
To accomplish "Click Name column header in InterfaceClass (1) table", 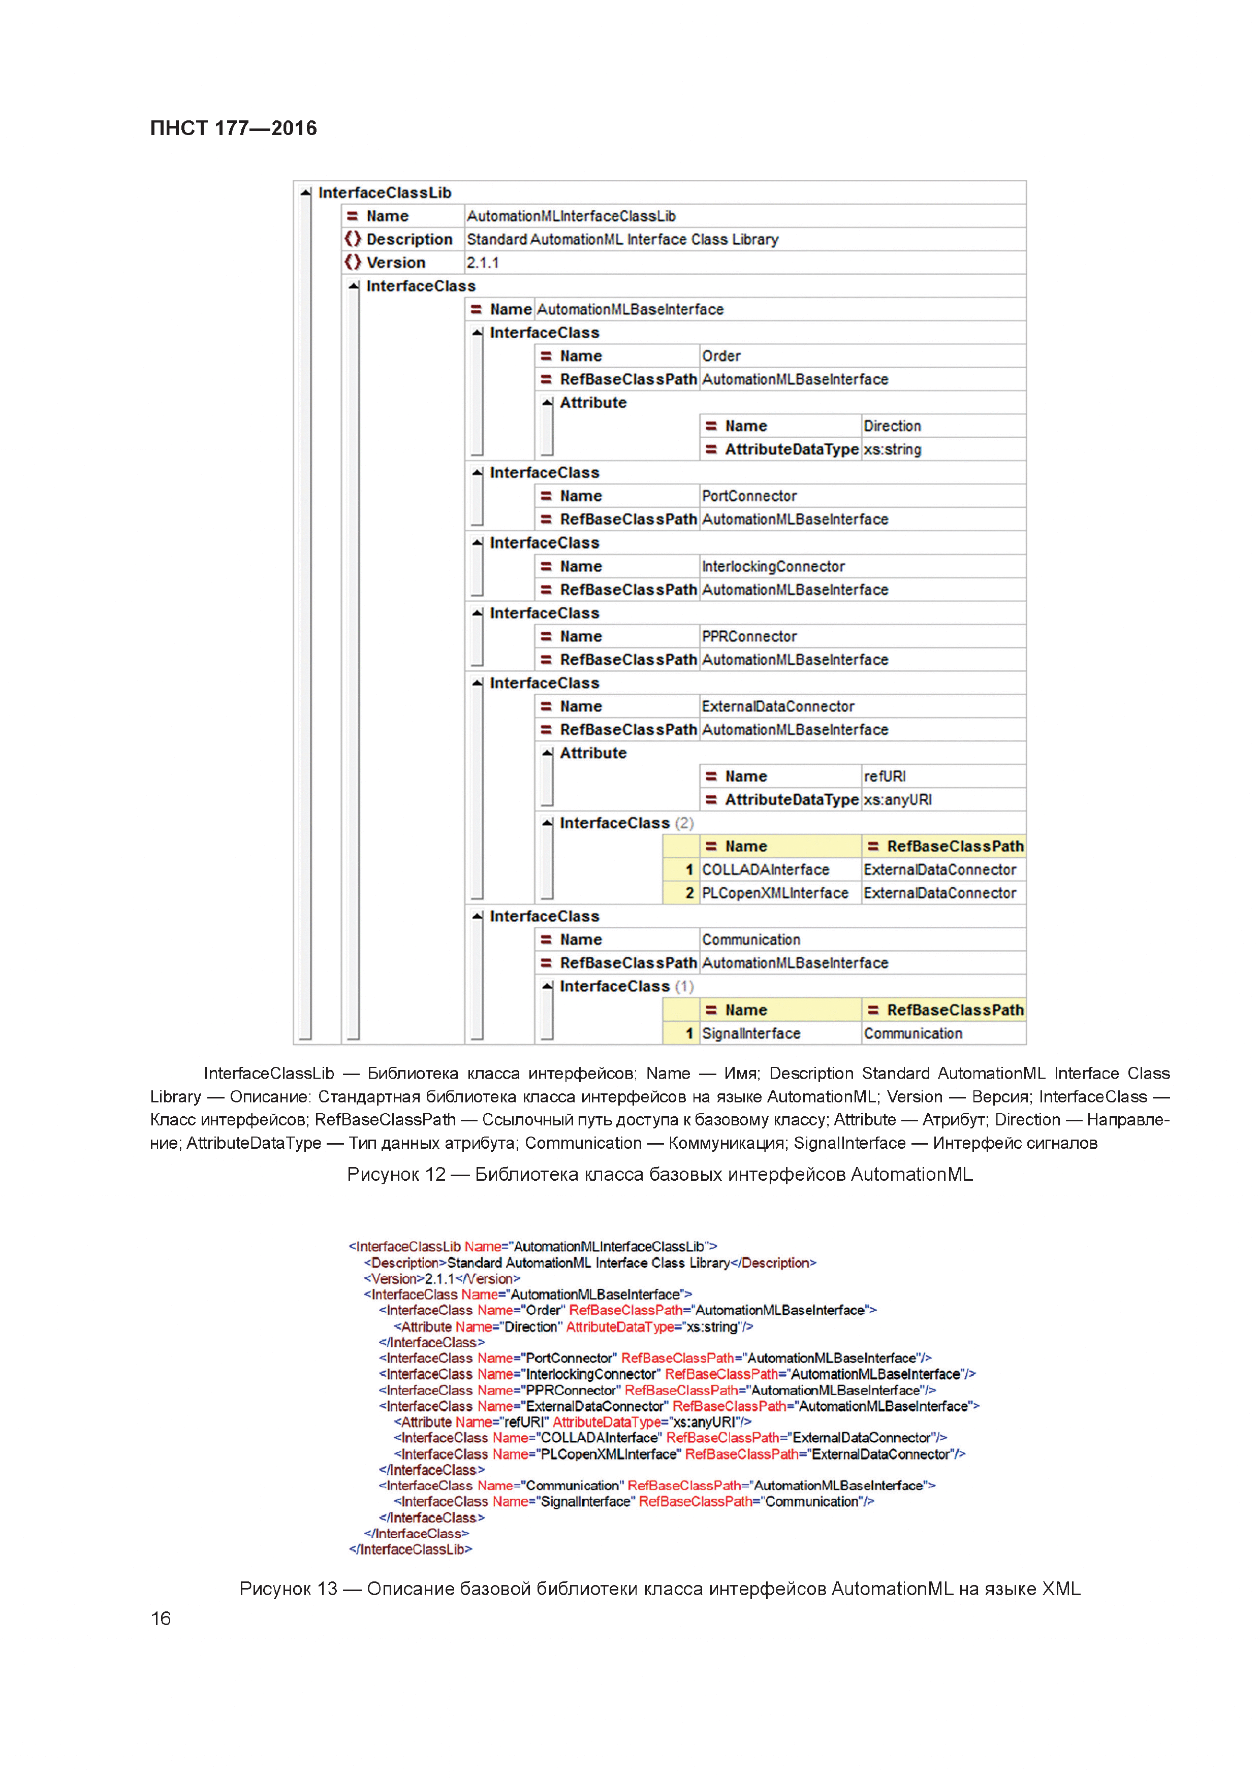I will click(780, 1010).
